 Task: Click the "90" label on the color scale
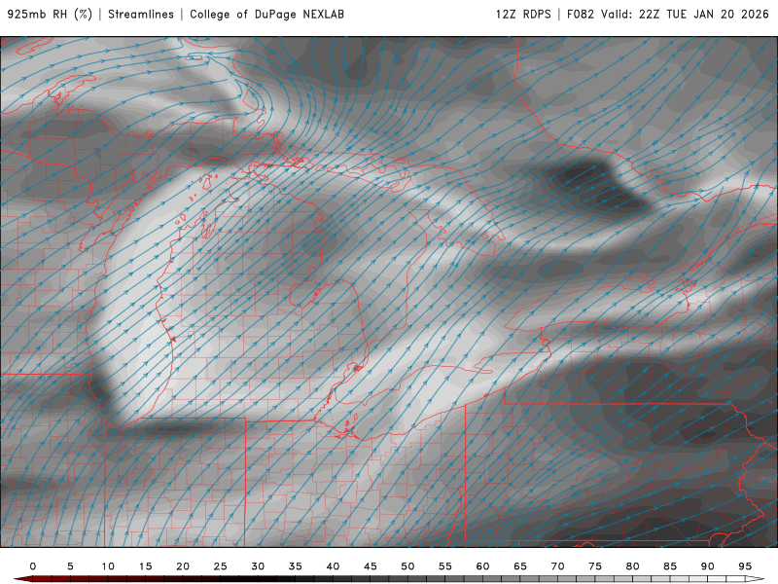(x=708, y=566)
